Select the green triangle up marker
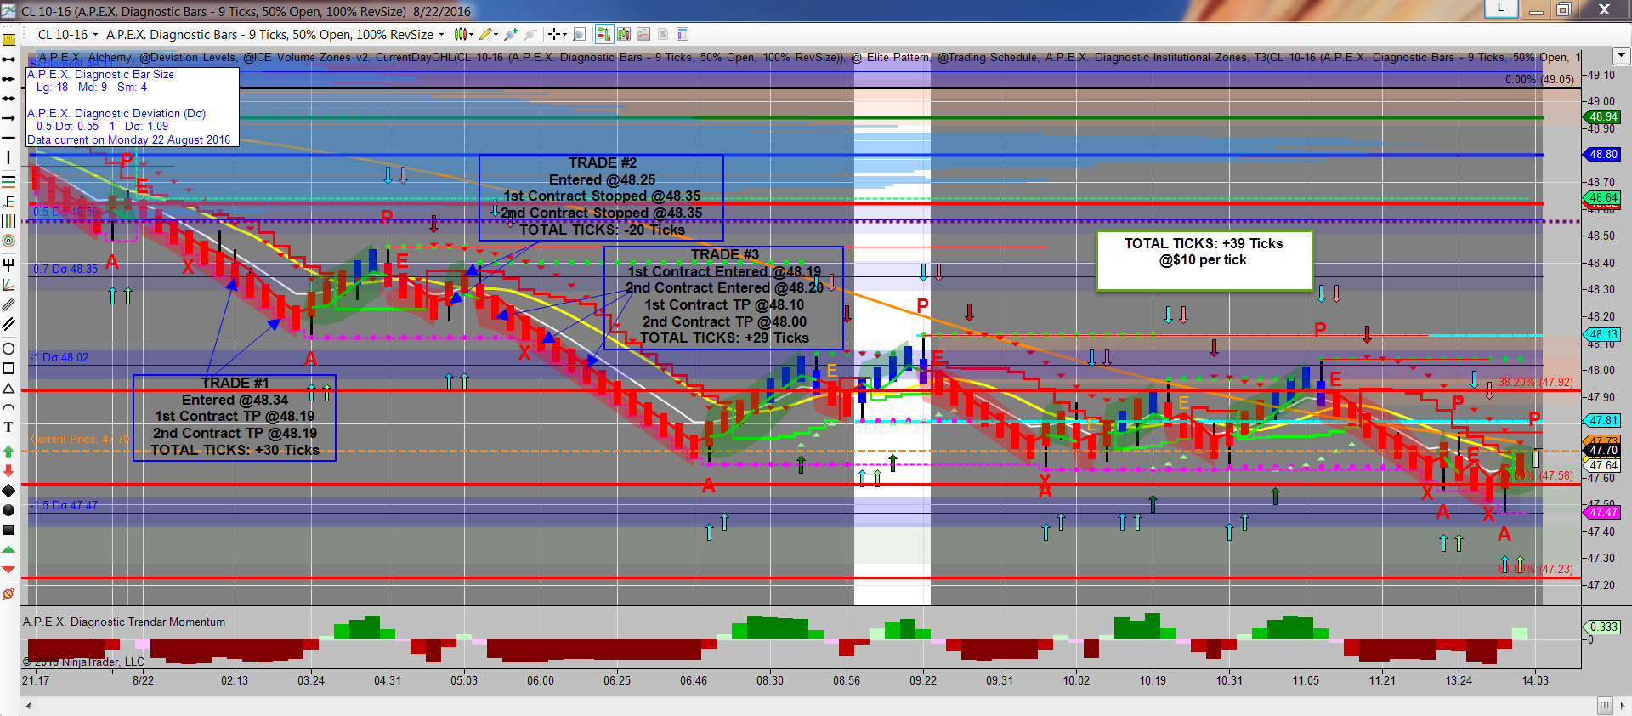This screenshot has width=1632, height=716. click(x=8, y=550)
